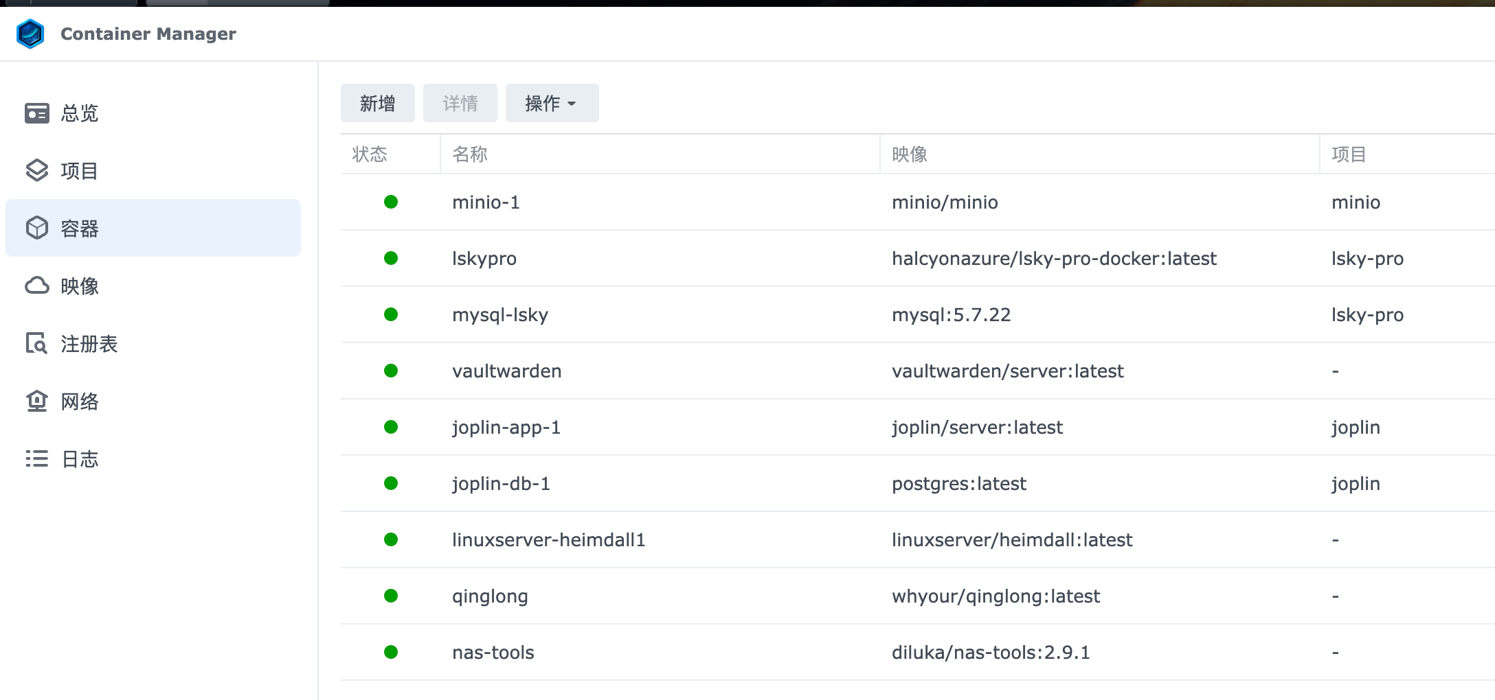Click the mysql:5.7.22 image cell
Screen dimensions: 1495x700
point(952,315)
